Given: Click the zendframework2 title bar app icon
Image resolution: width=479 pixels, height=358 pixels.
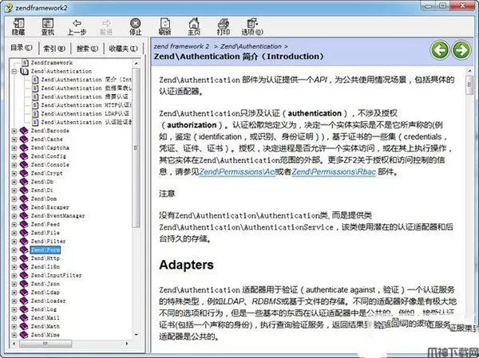Looking at the screenshot, I should coord(9,8).
